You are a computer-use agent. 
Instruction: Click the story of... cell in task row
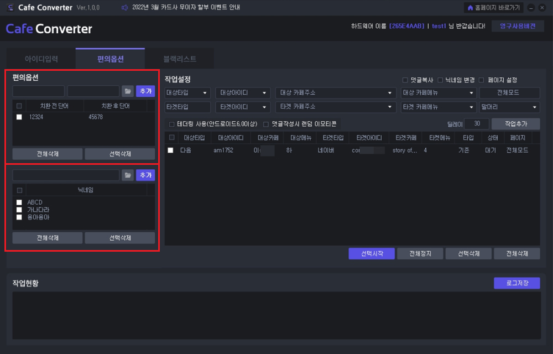(405, 150)
